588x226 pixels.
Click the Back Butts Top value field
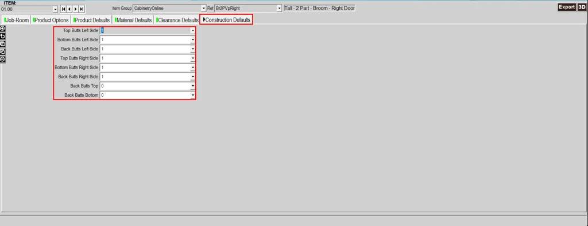click(145, 86)
